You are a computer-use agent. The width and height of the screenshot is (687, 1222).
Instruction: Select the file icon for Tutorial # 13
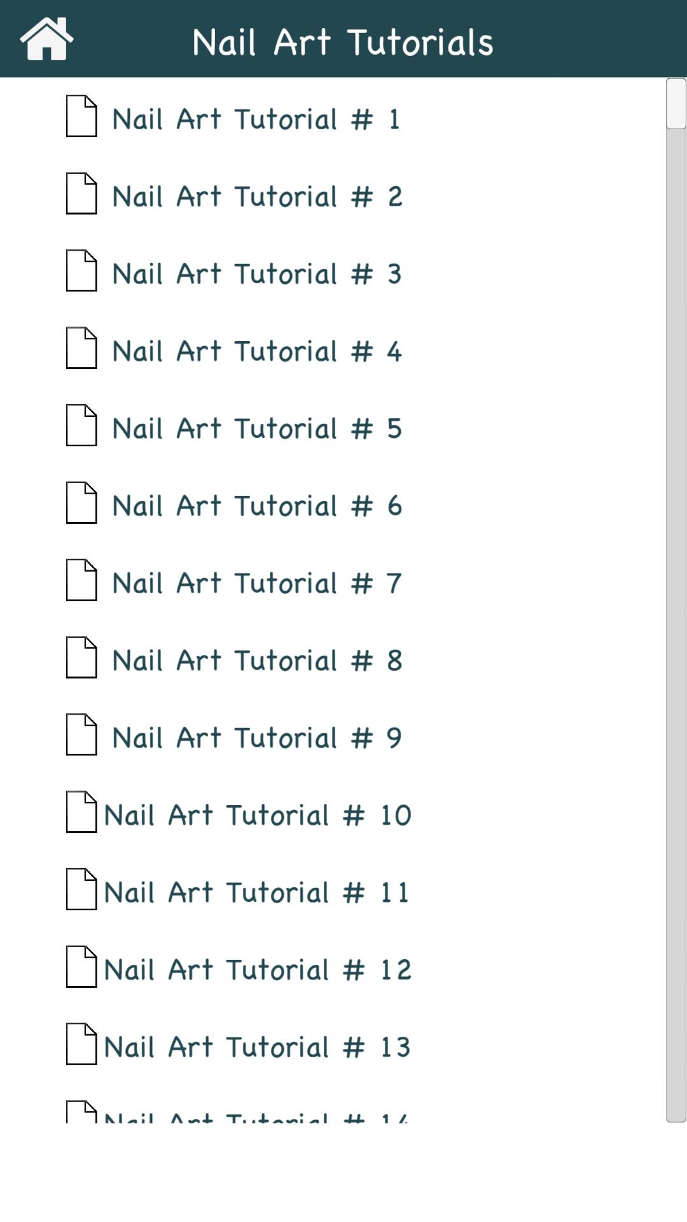click(x=81, y=1044)
